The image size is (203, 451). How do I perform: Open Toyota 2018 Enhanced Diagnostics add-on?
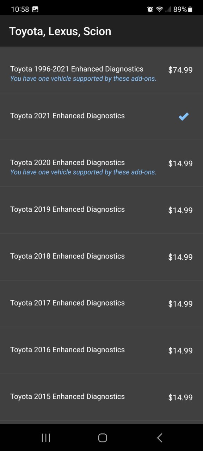(x=101, y=257)
